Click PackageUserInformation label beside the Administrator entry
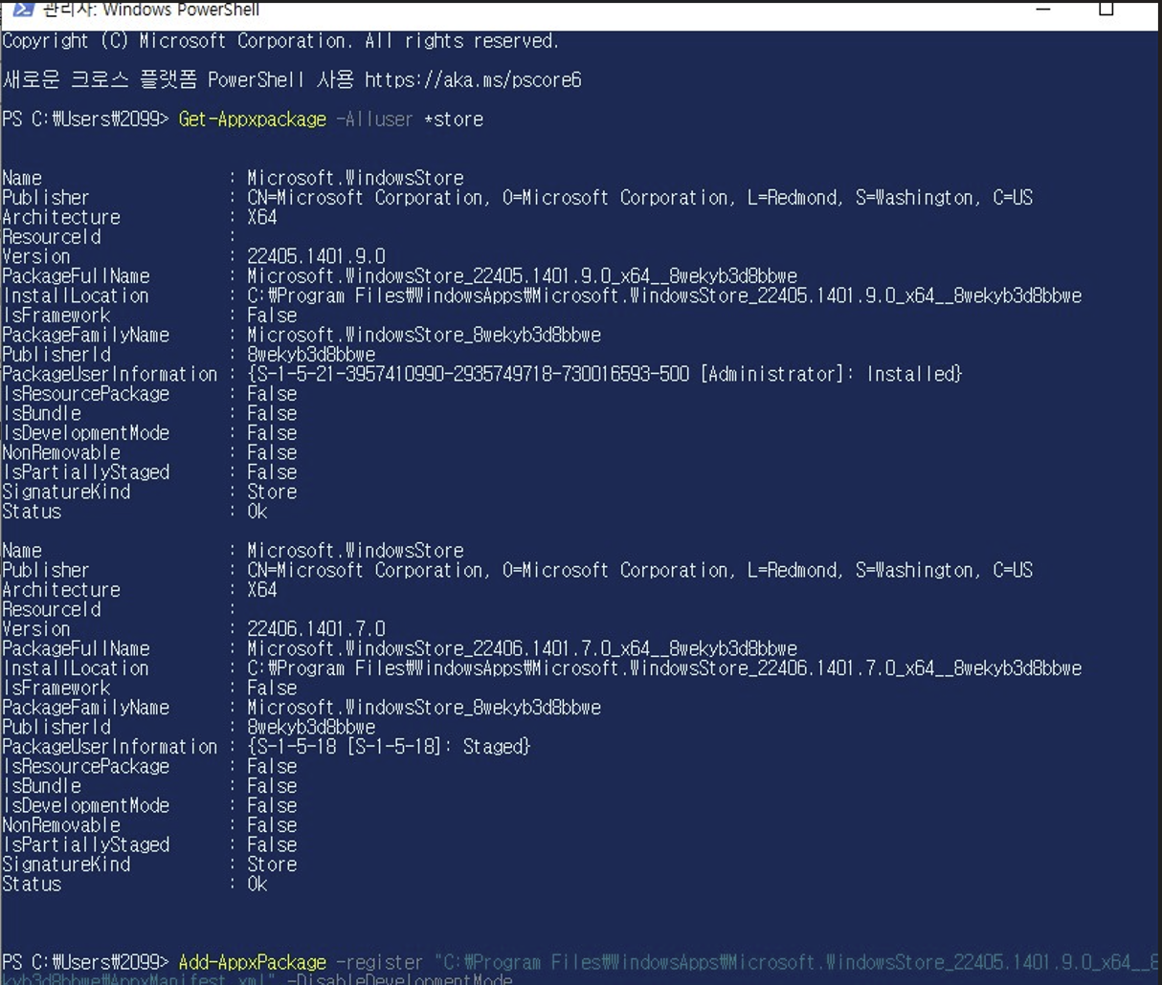The image size is (1162, 985). pyautogui.click(x=110, y=374)
